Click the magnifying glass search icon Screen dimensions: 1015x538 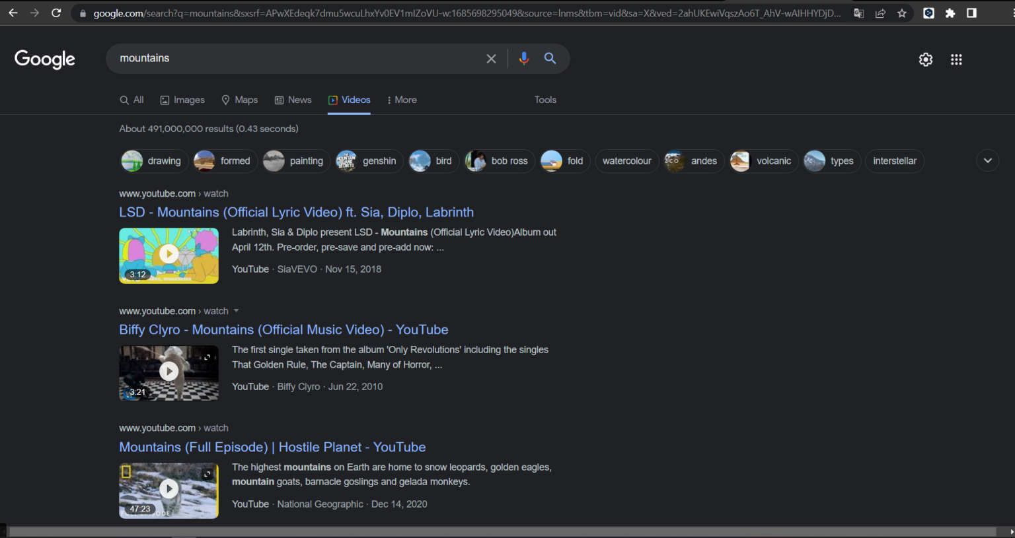[x=550, y=58]
